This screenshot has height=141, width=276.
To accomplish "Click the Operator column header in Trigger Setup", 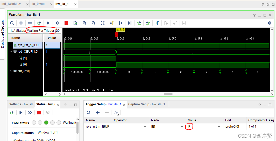I will (x=130, y=120).
